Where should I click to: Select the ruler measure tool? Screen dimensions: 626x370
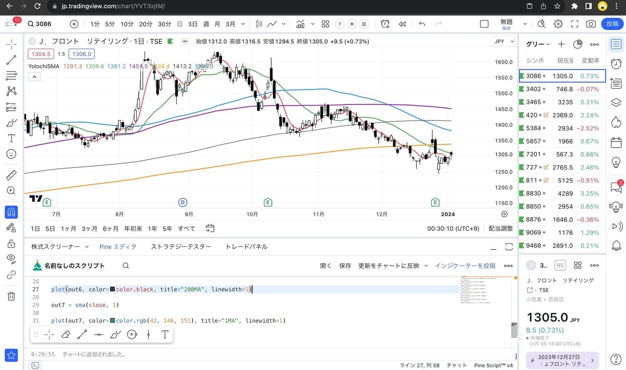[x=11, y=175]
